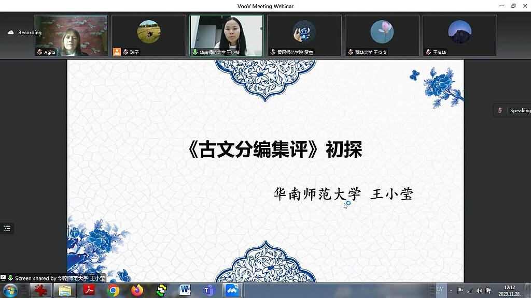Open the side panel list icon

pyautogui.click(x=7, y=229)
